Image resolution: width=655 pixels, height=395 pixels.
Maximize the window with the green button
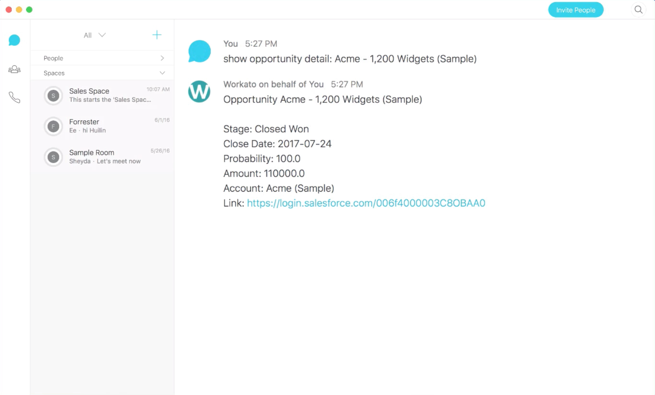click(29, 10)
